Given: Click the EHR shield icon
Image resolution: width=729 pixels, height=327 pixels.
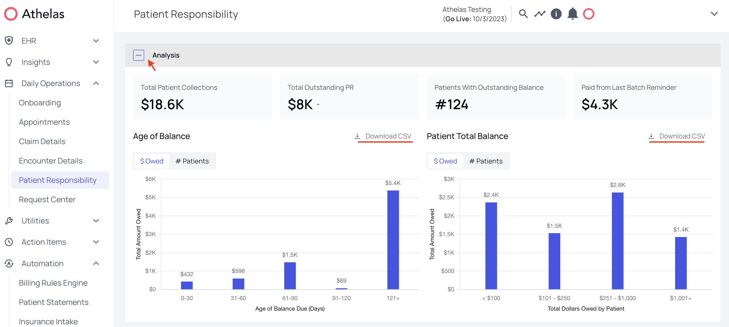Looking at the screenshot, I should pos(9,41).
